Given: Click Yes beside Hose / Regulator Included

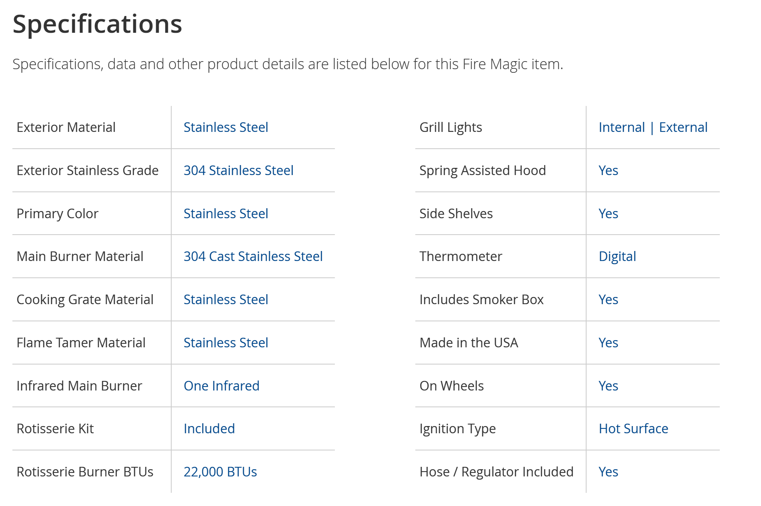Looking at the screenshot, I should tap(608, 472).
